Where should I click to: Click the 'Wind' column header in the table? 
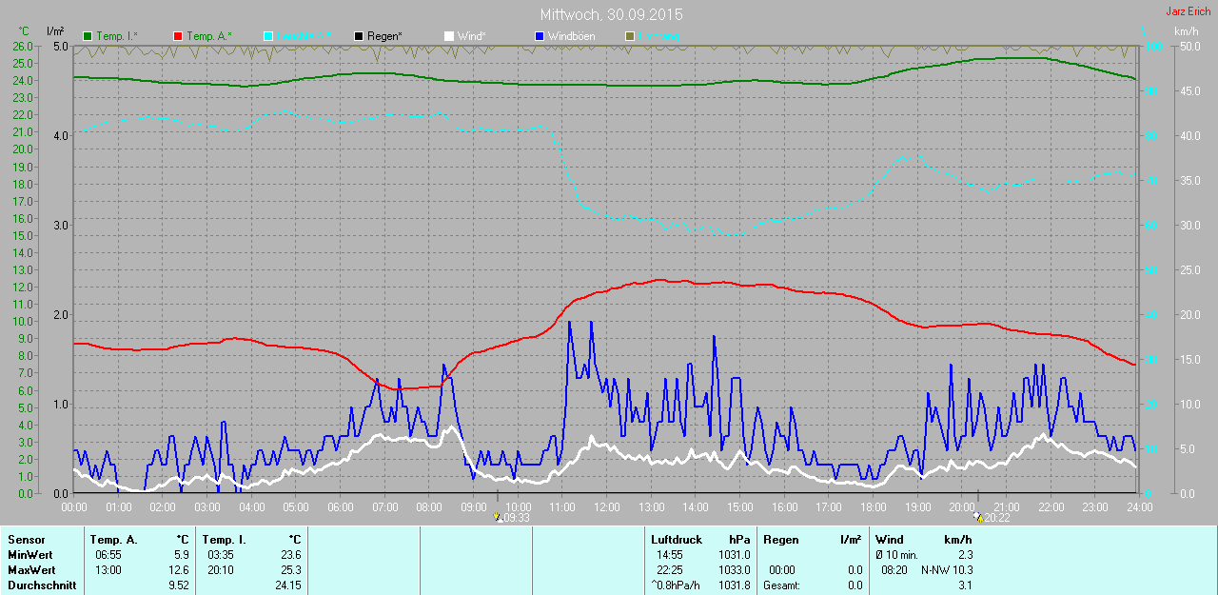coord(890,540)
